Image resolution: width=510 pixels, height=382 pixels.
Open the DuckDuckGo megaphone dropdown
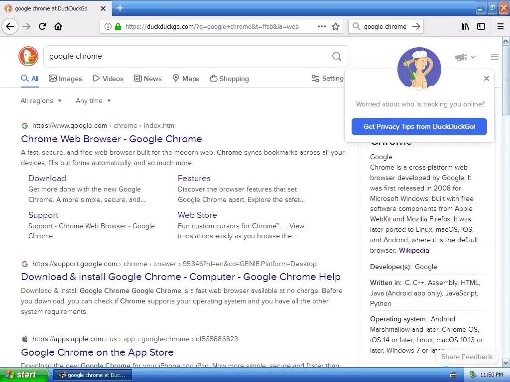[465, 57]
